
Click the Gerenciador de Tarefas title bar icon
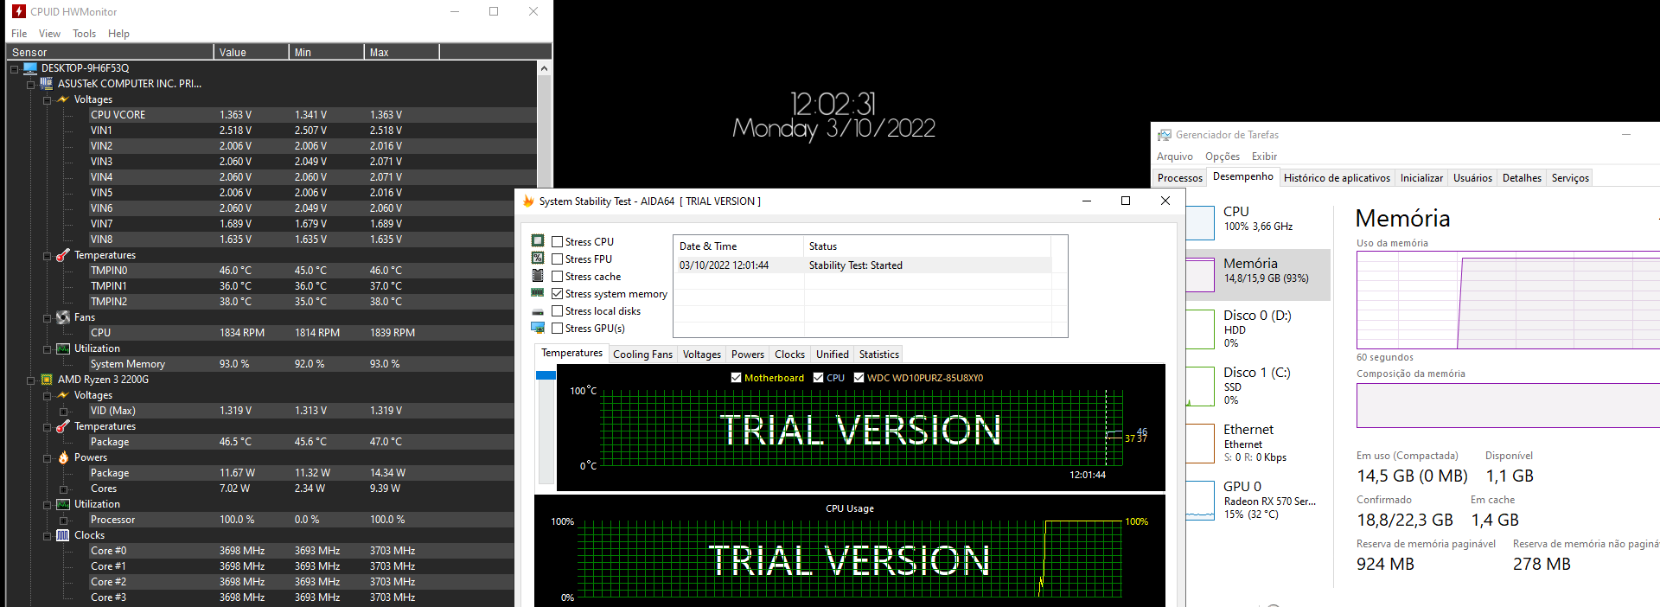click(1165, 135)
